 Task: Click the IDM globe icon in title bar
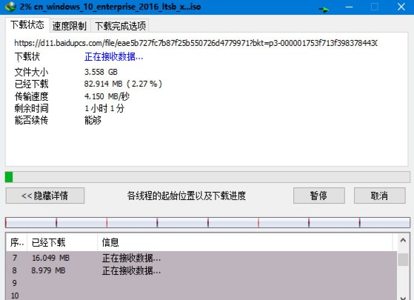[x=10, y=7]
